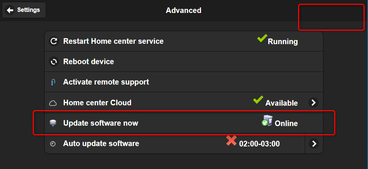This screenshot has height=169, width=368.
Task: Go back with the Settings button
Action: (x=24, y=10)
